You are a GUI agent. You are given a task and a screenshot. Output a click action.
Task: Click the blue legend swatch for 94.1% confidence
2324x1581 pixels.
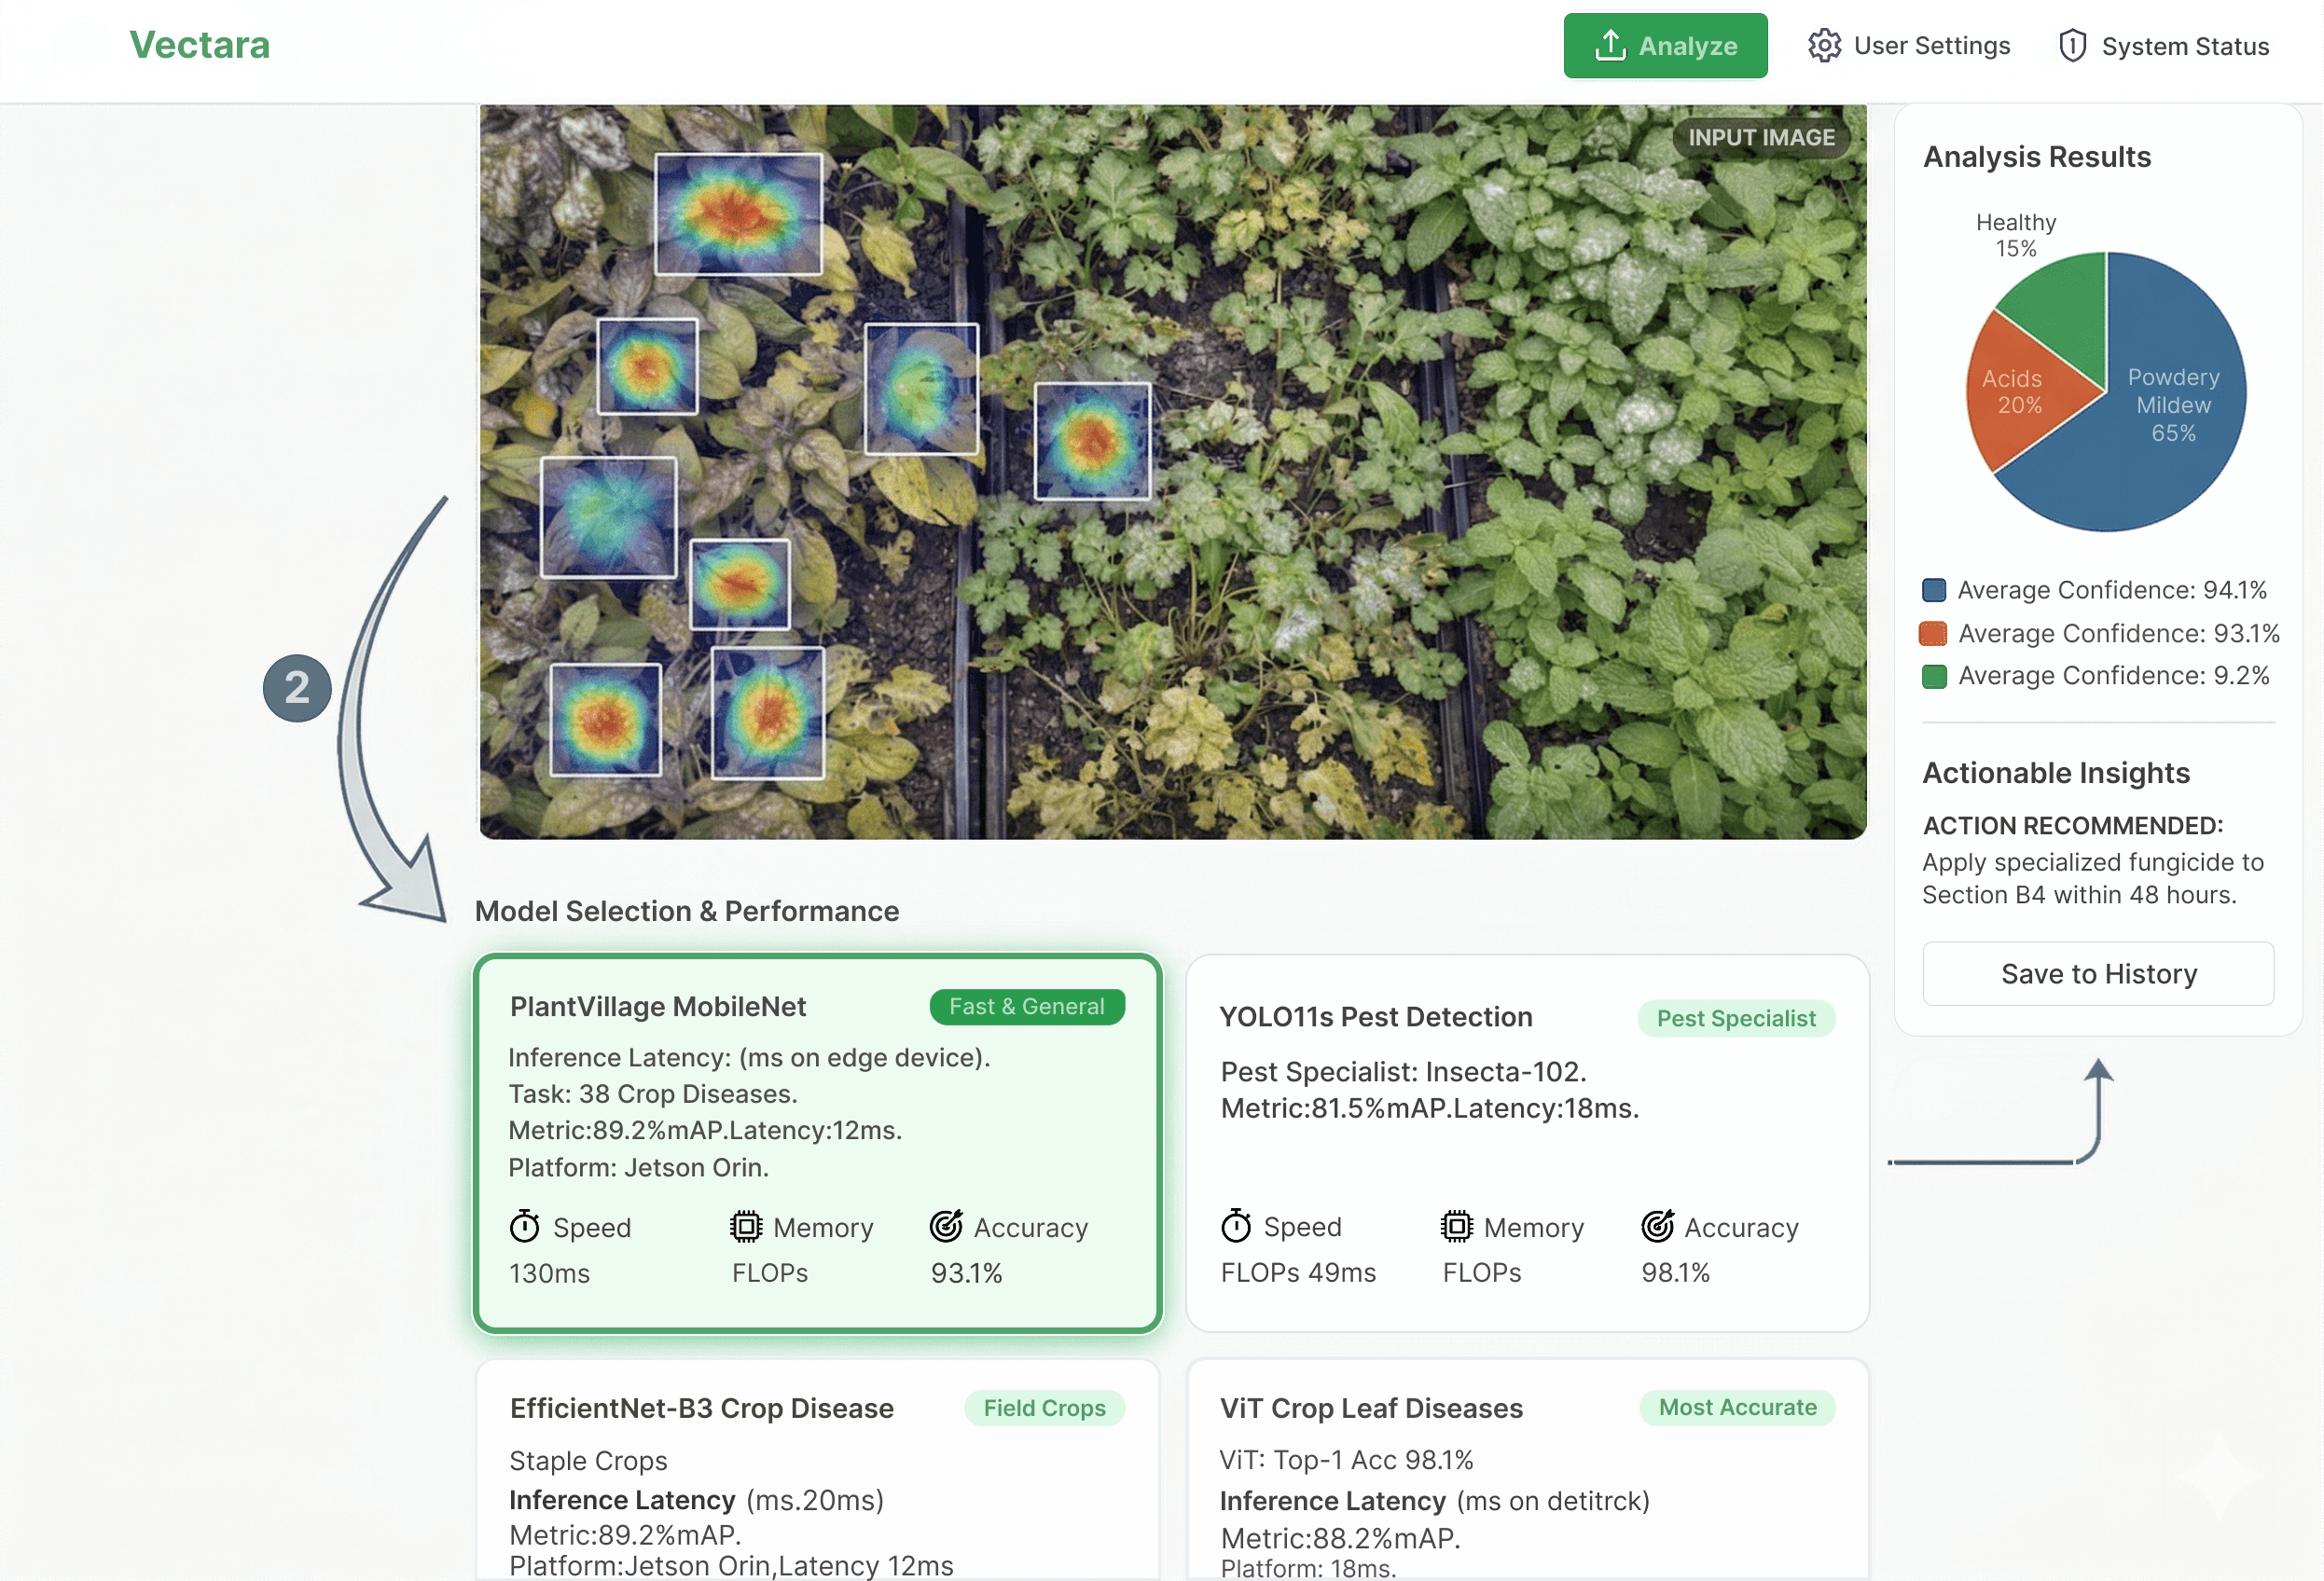click(x=1934, y=590)
